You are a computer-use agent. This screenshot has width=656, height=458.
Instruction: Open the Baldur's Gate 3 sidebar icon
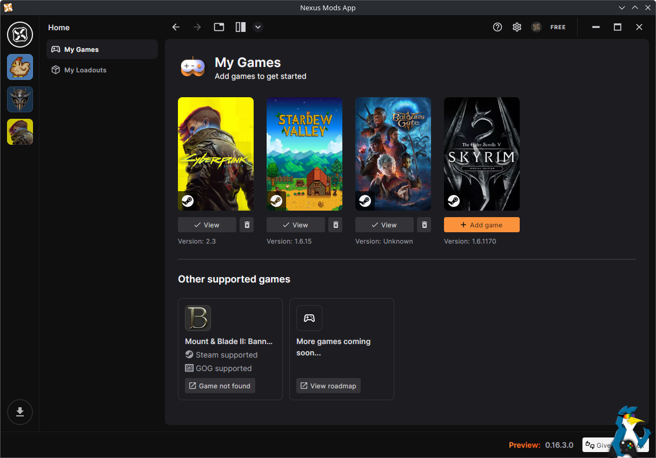[x=20, y=99]
